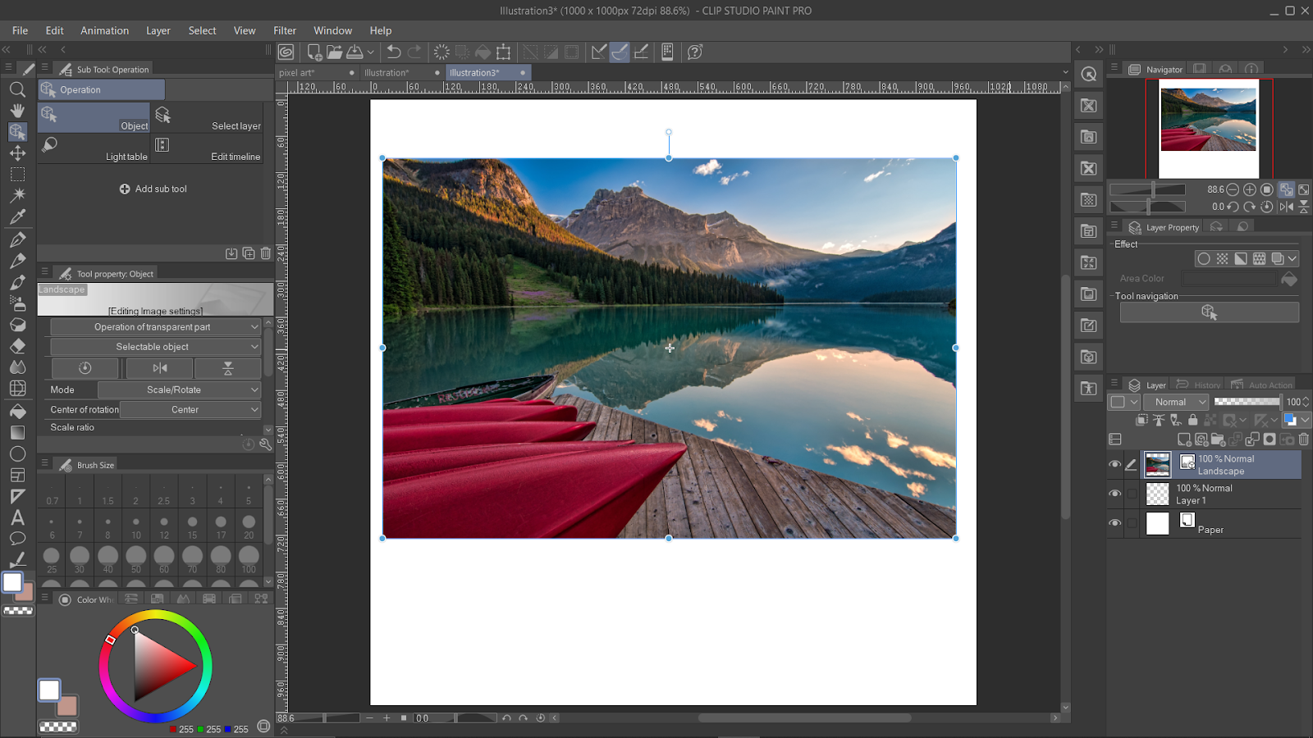Click the Lock layer padlock icon

[1192, 420]
